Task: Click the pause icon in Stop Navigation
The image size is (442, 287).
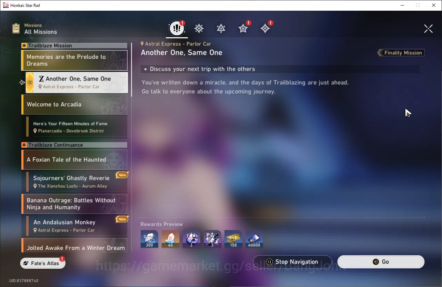Action: (x=270, y=262)
